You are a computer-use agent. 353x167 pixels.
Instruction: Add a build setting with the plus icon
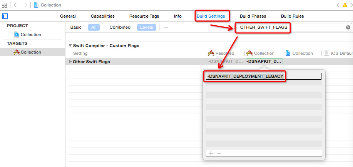pos(166,28)
